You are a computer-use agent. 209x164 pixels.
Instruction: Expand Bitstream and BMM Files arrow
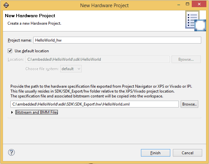(x=12, y=112)
